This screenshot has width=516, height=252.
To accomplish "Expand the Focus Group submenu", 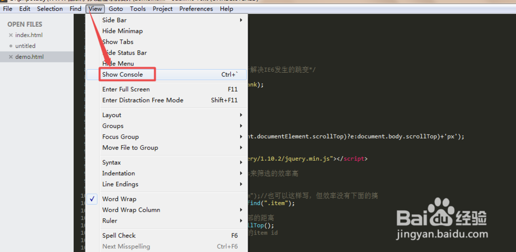I will [x=167, y=137].
